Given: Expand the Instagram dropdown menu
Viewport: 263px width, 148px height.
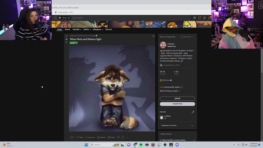Looking at the screenshot, I should click(98, 29).
